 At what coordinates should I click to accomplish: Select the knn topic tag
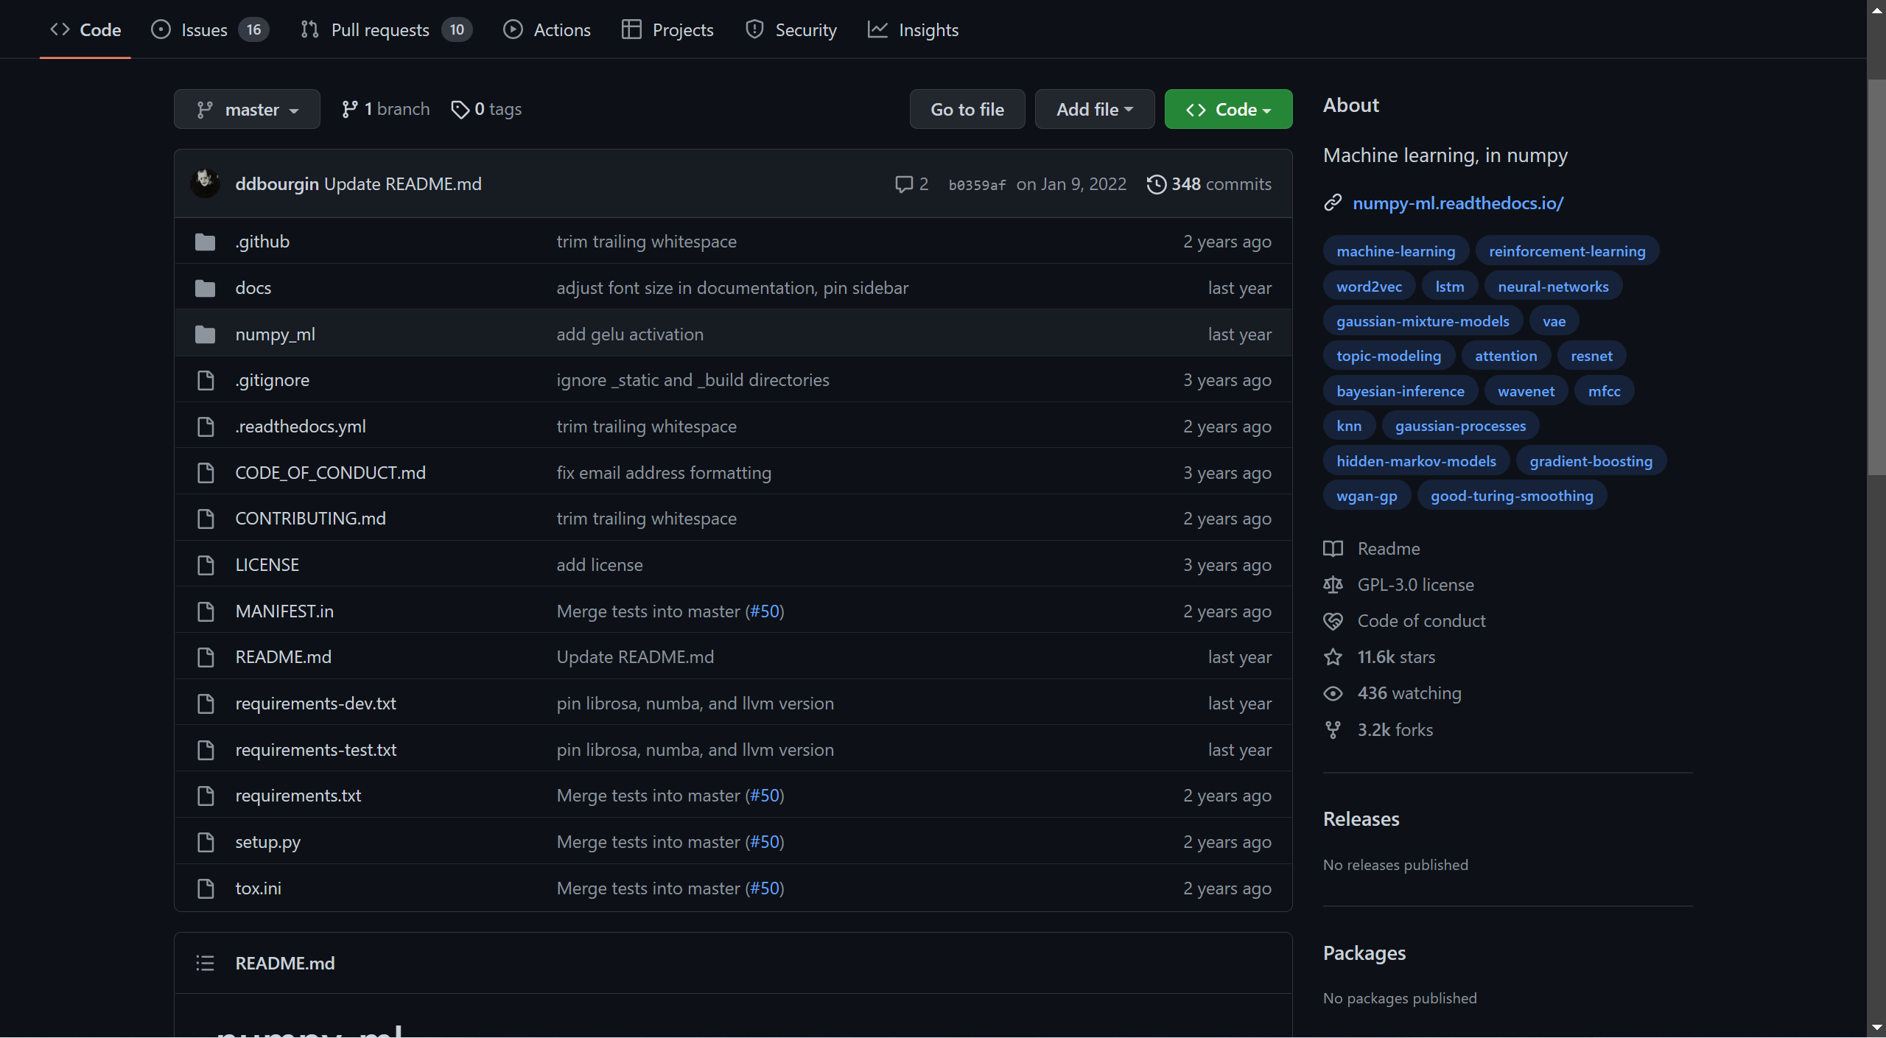1348,426
